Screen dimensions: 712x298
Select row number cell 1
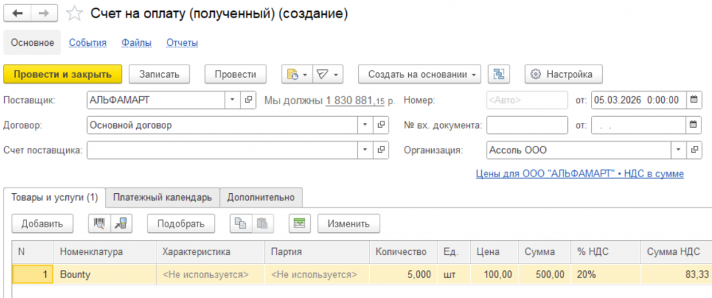coord(33,274)
